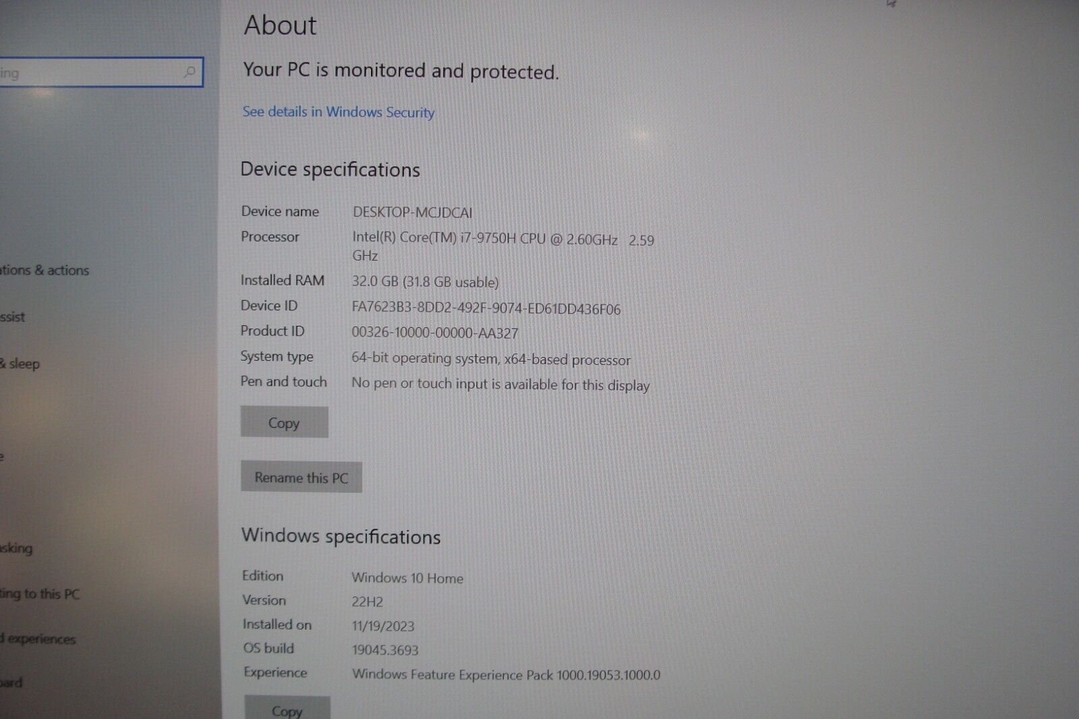The height and width of the screenshot is (719, 1079).
Task: Open Power & sleep sidebar item
Action: coord(20,364)
